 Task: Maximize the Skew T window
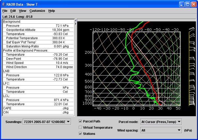(x=187, y=4)
